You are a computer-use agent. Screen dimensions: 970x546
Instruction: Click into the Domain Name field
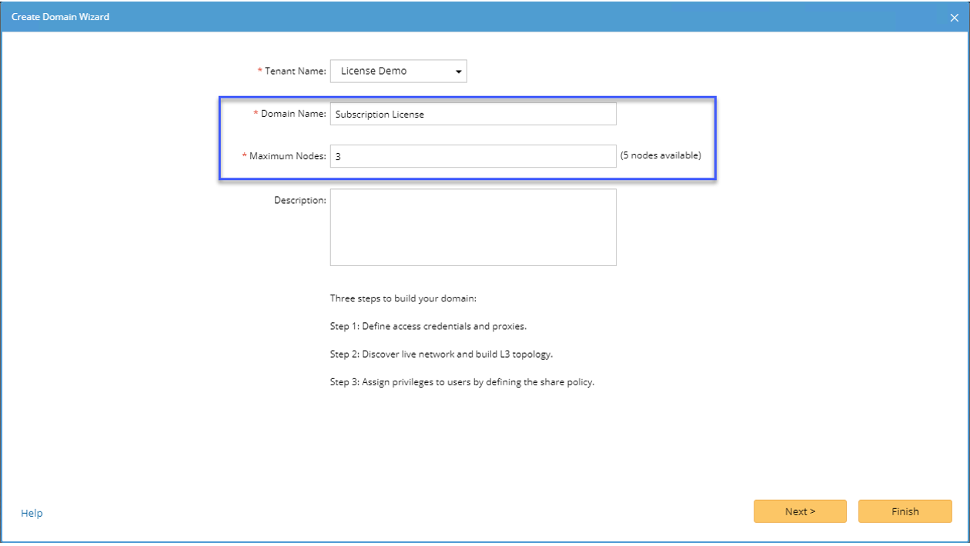[473, 114]
